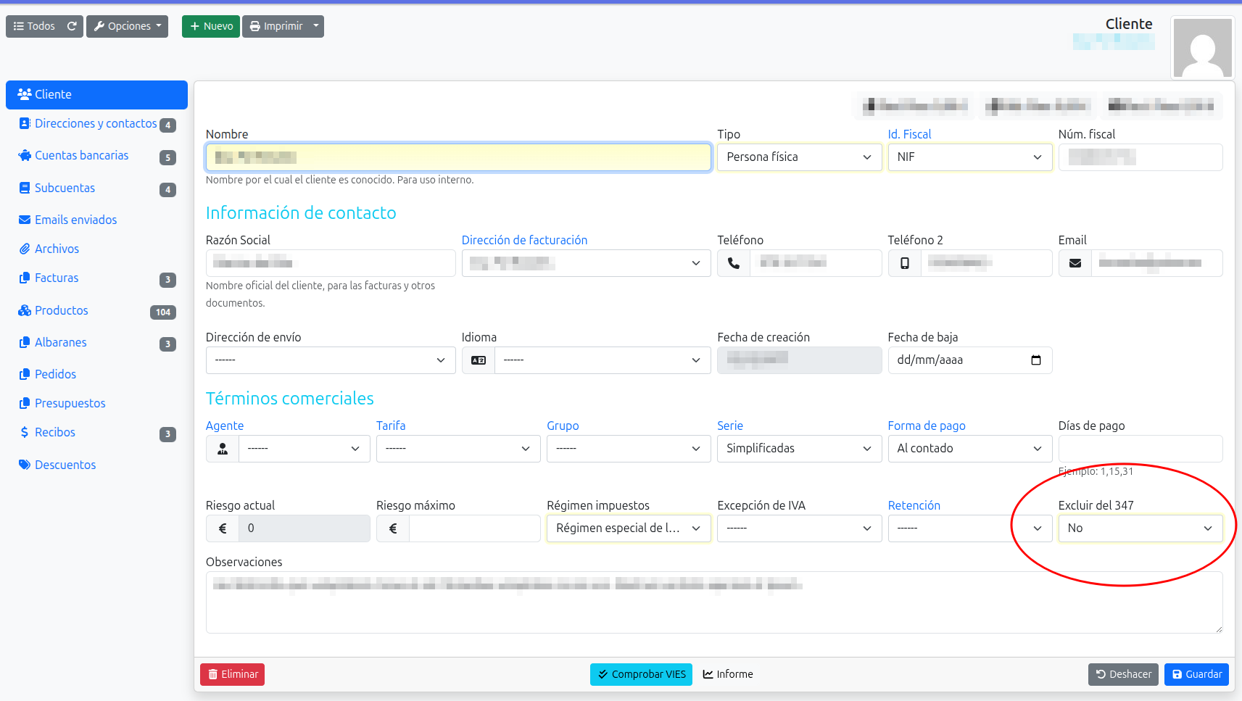Click the refresh icon next to Todos

tap(72, 26)
